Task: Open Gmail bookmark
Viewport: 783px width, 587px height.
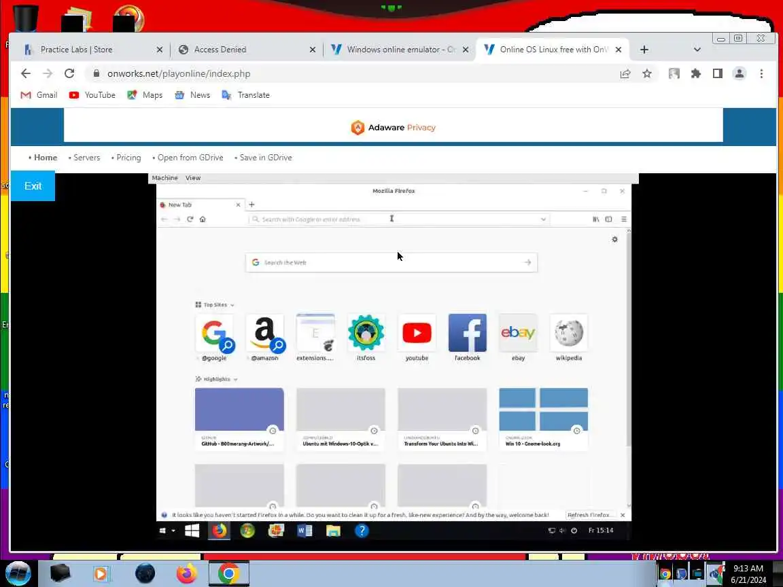Action: pos(39,95)
